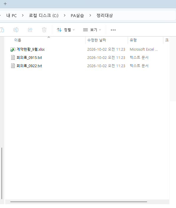The width and height of the screenshot is (176, 208).
Task: Go to 내 PC in the address bar
Action: click(x=11, y=16)
